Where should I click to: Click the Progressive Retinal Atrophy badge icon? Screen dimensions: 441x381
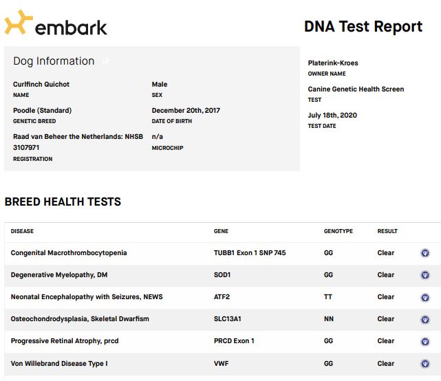click(425, 341)
